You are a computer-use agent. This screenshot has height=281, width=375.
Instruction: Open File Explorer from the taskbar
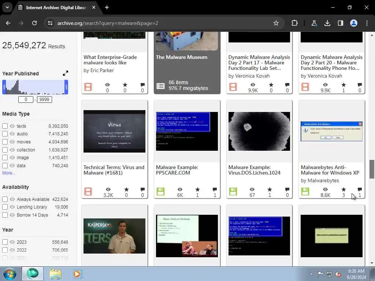56,274
